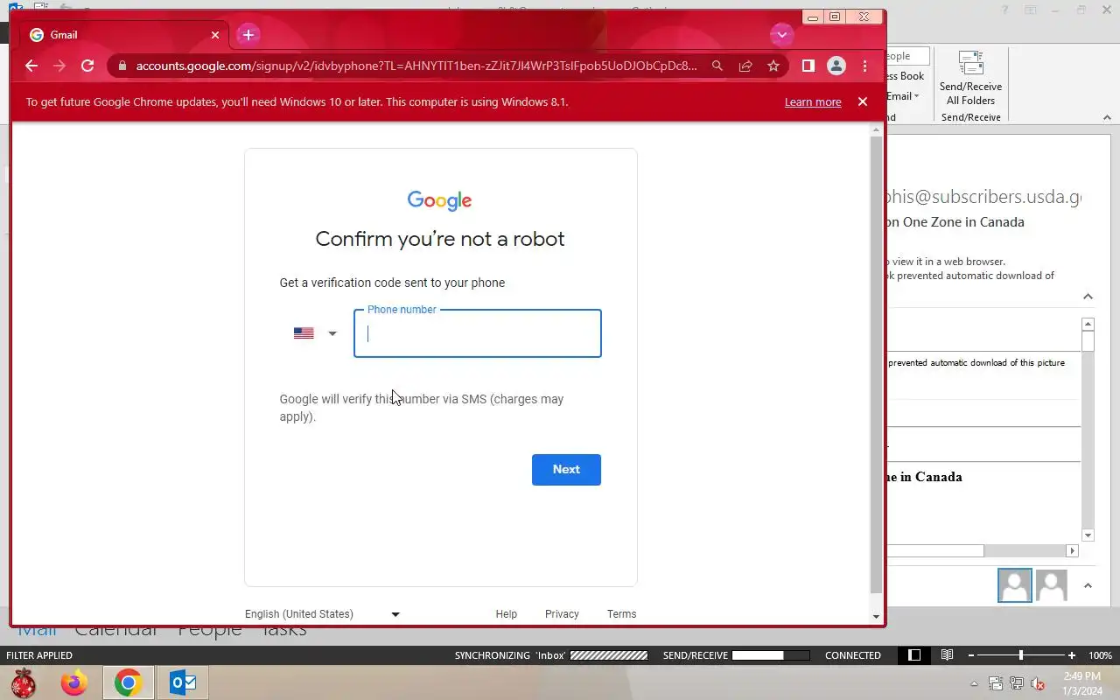
Task: Click Outlook tray send/receive icon
Action: (996, 683)
